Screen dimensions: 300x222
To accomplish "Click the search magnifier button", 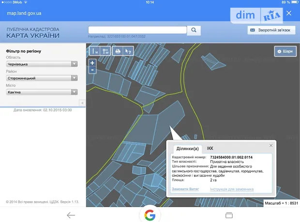I will pyautogui.click(x=194, y=30).
